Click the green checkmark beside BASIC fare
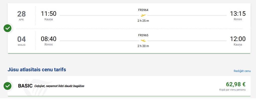The image size is (256, 102). pos(8,86)
